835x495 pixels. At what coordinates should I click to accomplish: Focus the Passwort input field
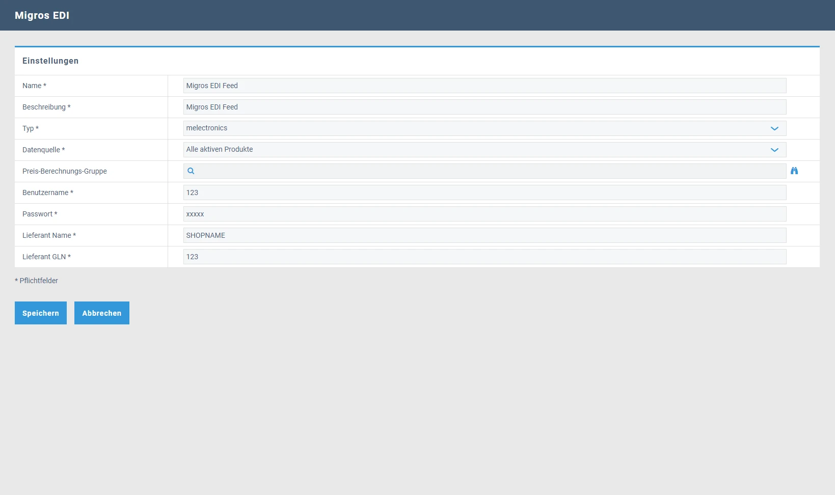click(x=484, y=214)
